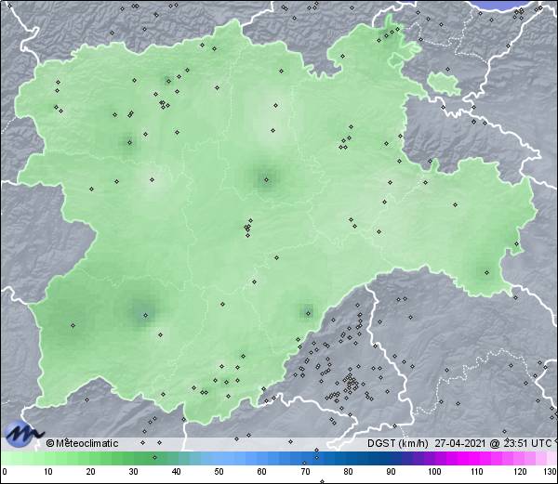
Task: Click the scale value 40
Action: pyautogui.click(x=177, y=472)
